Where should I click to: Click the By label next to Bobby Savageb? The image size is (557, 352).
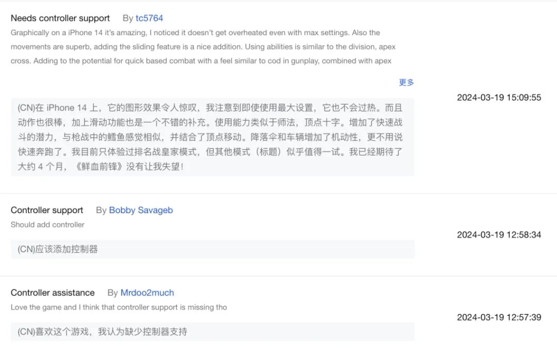[102, 210]
